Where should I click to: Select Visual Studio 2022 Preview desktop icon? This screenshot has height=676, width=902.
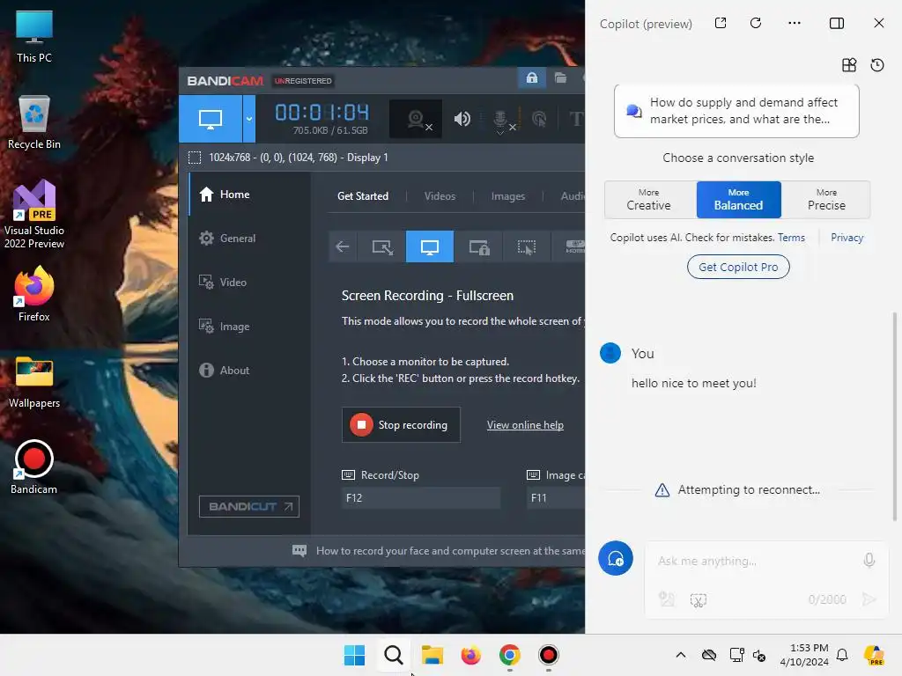34,215
